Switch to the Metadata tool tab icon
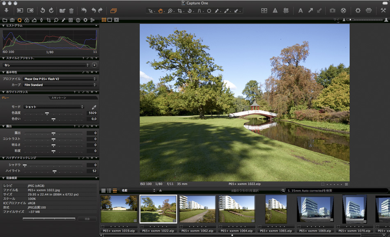 [70, 19]
